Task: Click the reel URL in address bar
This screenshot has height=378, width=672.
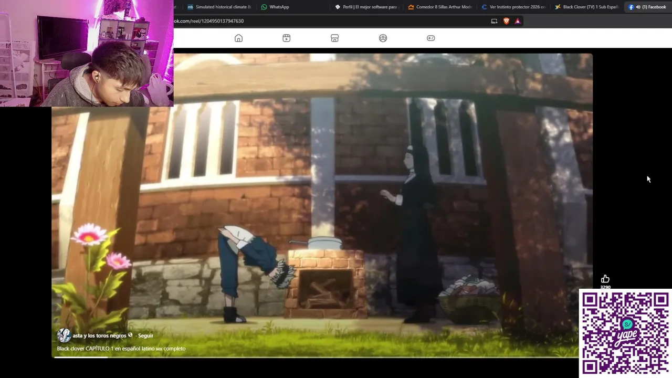Action: point(209,21)
